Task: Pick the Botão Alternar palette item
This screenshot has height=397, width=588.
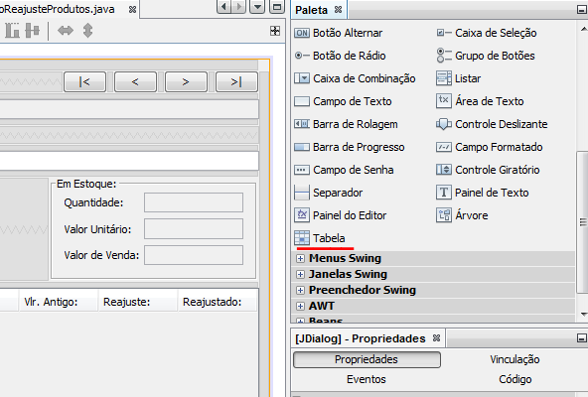Action: 339,33
